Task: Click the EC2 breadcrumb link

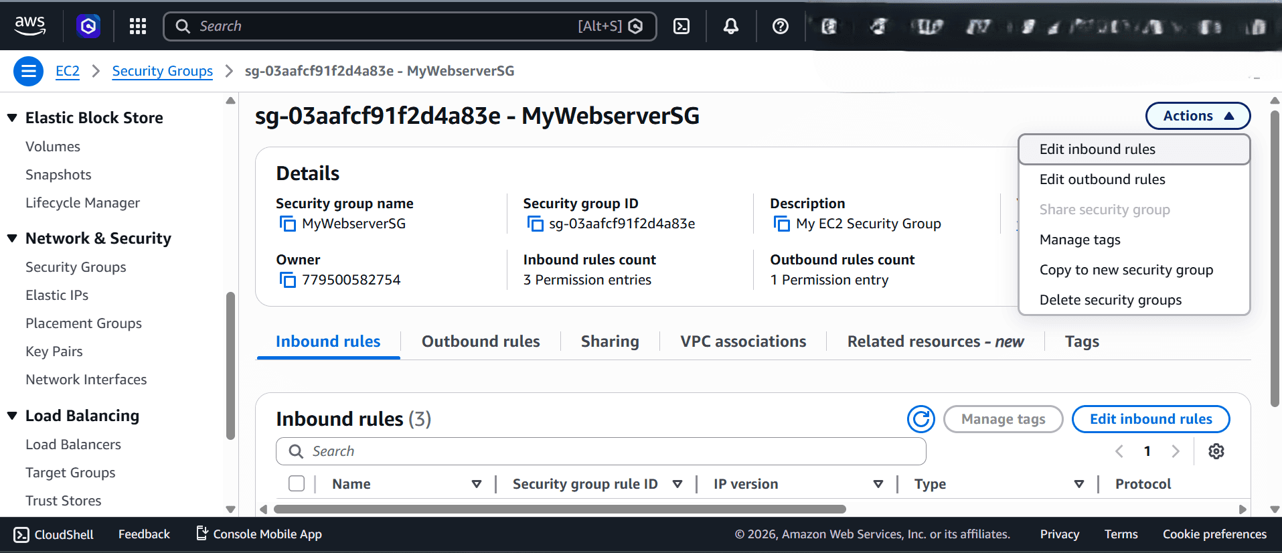Action: tap(68, 71)
